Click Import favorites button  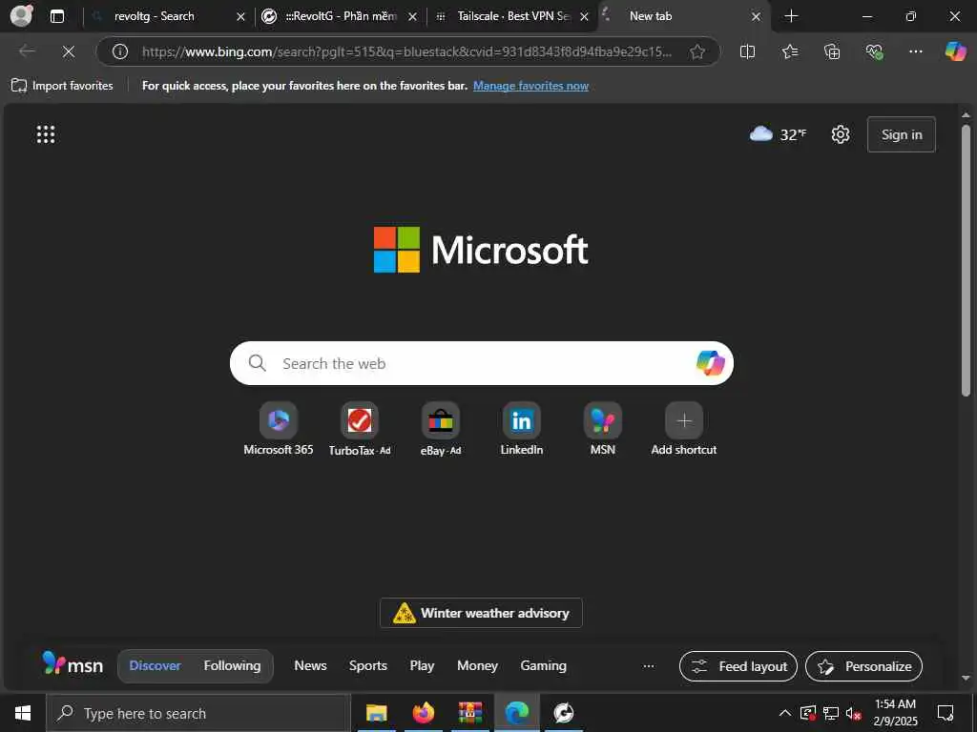62,86
